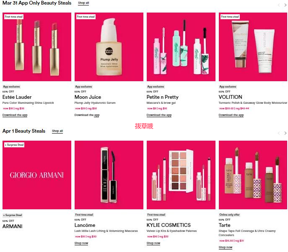Click Shop now under Lancôme mascaras
This screenshot has width=288, height=252.
81,243
